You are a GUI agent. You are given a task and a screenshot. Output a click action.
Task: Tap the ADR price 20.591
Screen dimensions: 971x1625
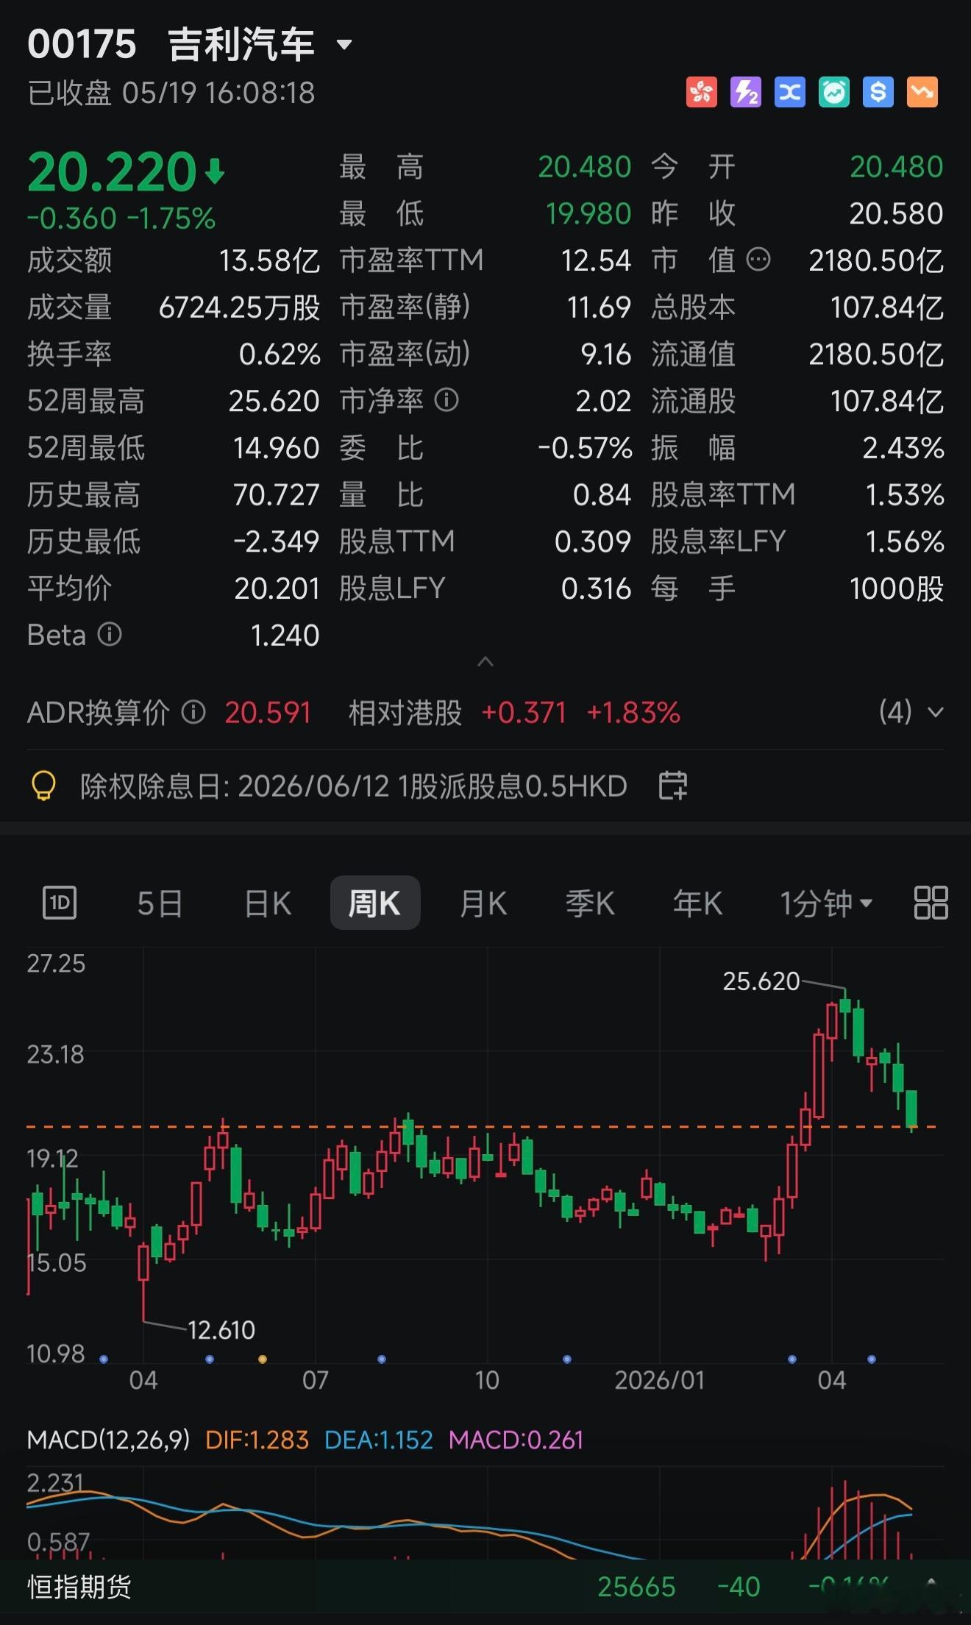(x=268, y=713)
